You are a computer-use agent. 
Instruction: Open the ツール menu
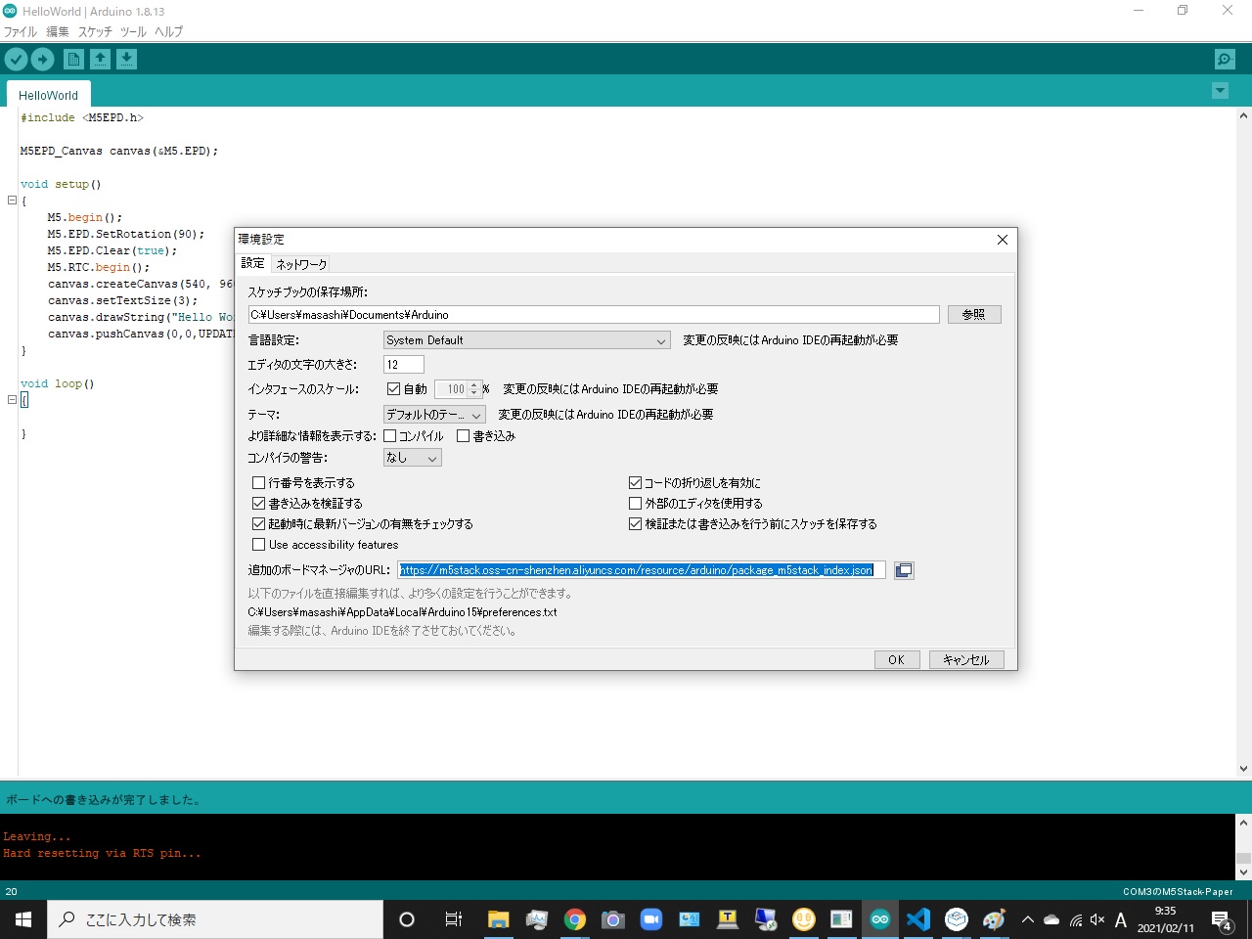coord(133,31)
